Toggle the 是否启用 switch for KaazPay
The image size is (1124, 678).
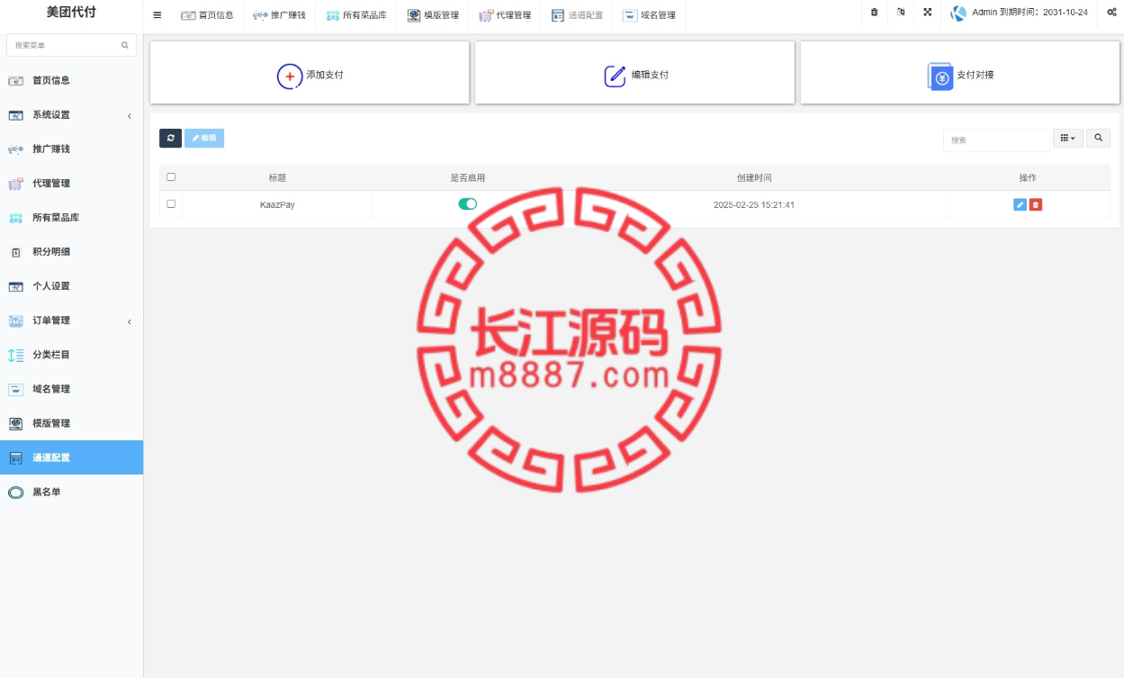click(x=468, y=204)
